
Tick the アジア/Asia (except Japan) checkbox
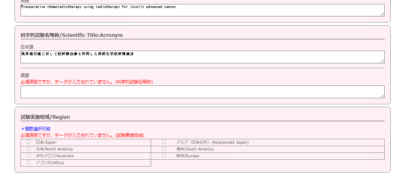(164, 142)
